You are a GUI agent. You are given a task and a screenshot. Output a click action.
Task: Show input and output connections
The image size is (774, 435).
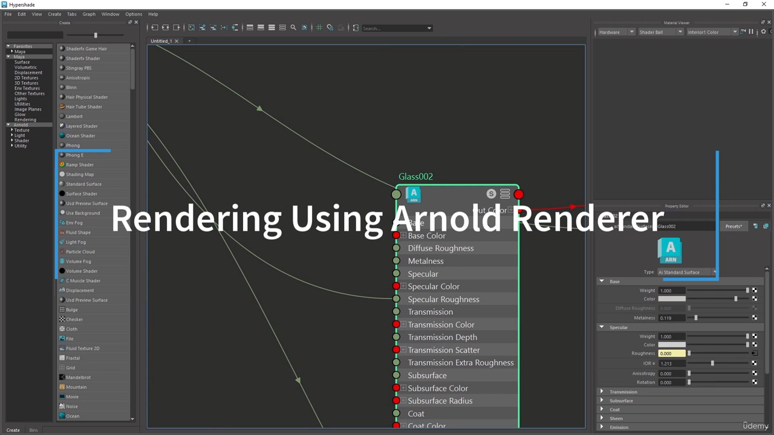pyautogui.click(x=165, y=28)
